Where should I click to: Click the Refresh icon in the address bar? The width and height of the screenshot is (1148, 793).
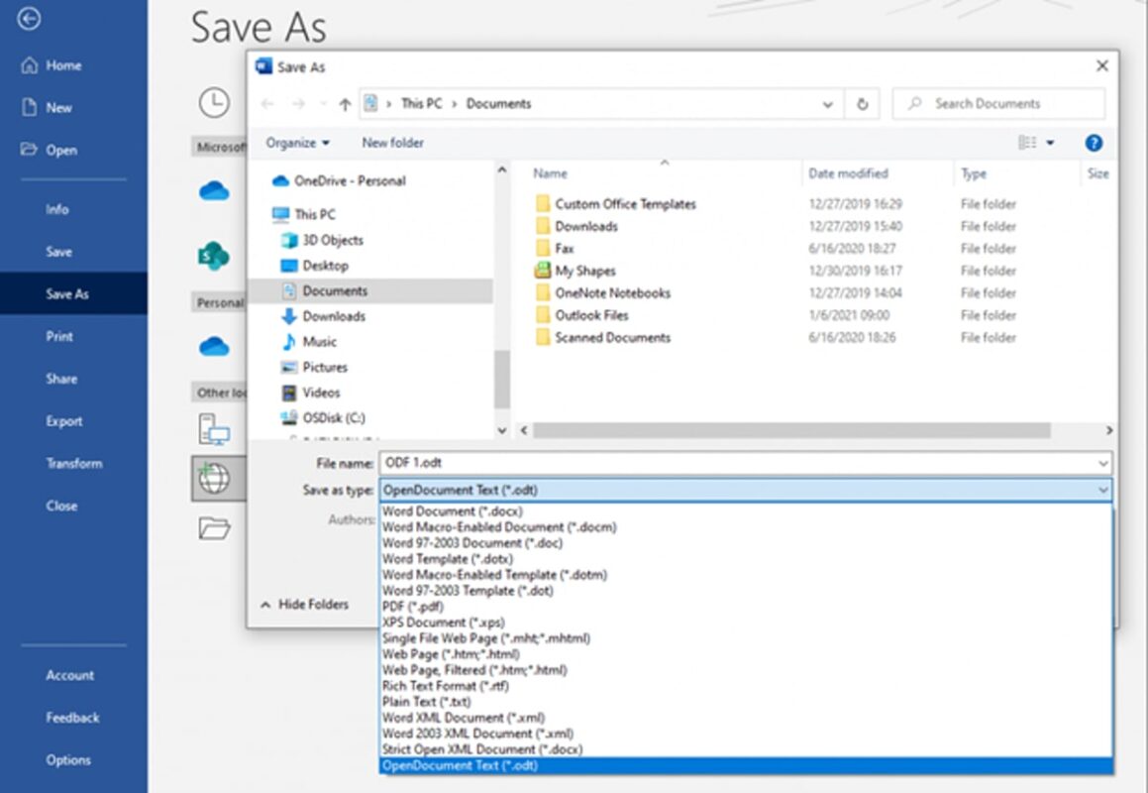[862, 103]
